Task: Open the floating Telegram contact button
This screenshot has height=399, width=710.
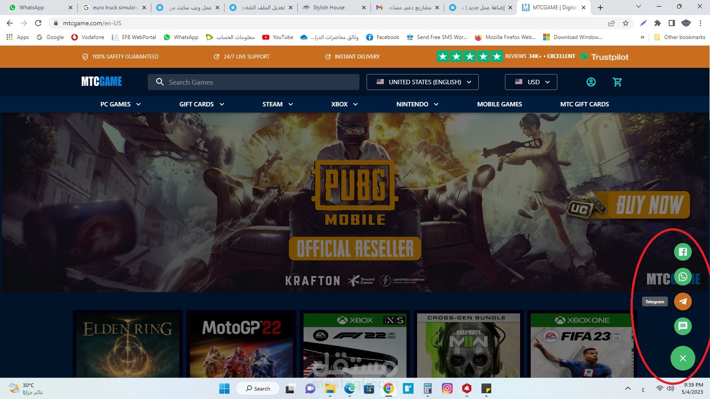Action: pos(683,301)
